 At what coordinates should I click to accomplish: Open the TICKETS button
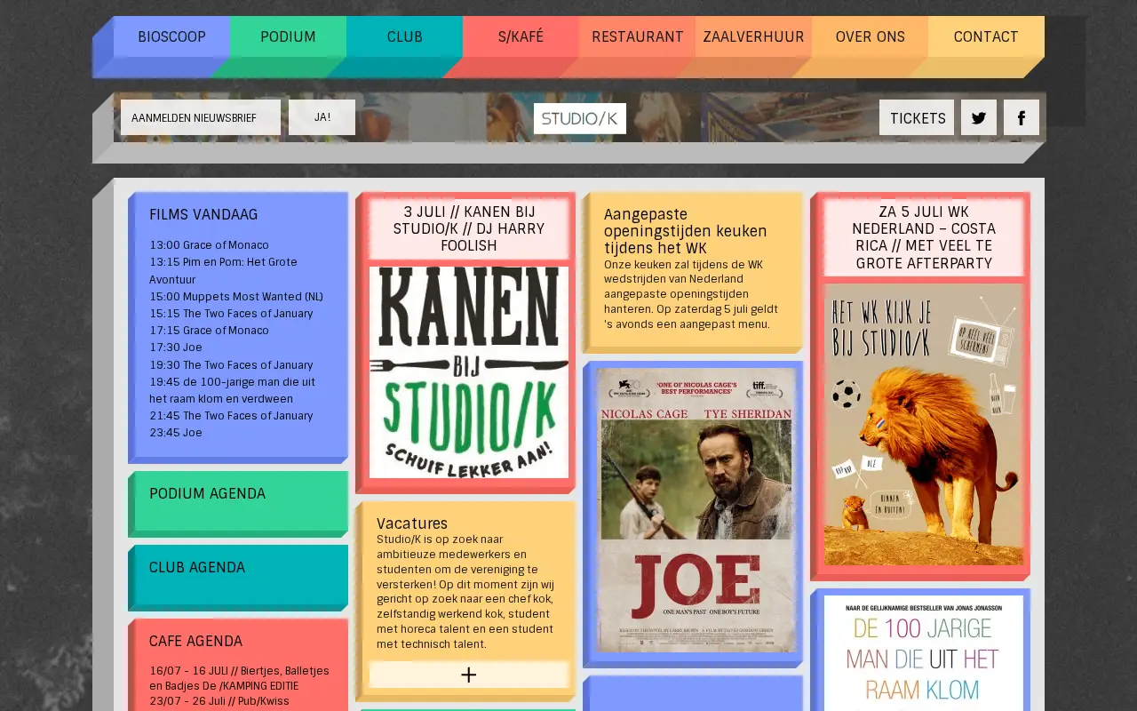tap(917, 117)
